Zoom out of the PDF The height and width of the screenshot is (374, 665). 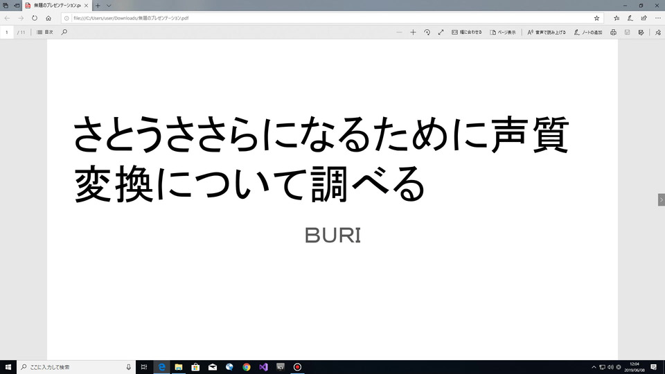tap(399, 33)
